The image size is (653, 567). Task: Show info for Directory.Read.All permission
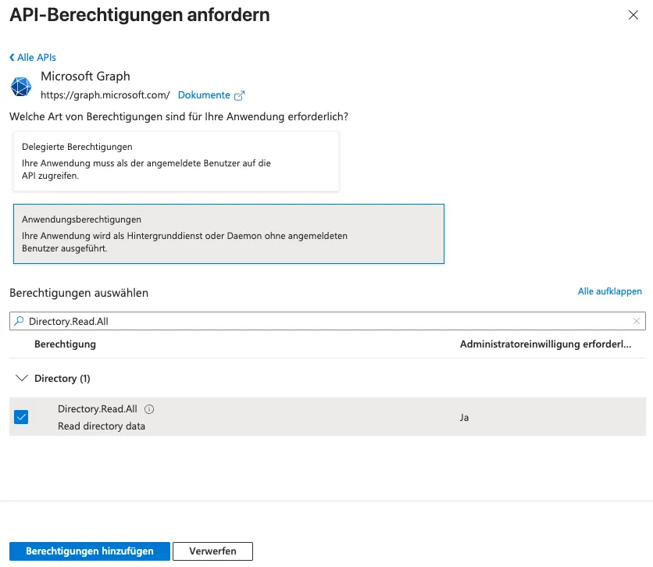[149, 409]
